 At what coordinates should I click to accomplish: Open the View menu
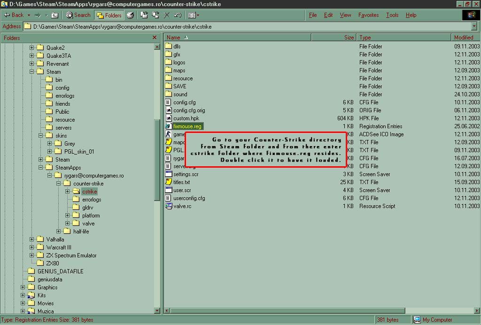click(345, 15)
